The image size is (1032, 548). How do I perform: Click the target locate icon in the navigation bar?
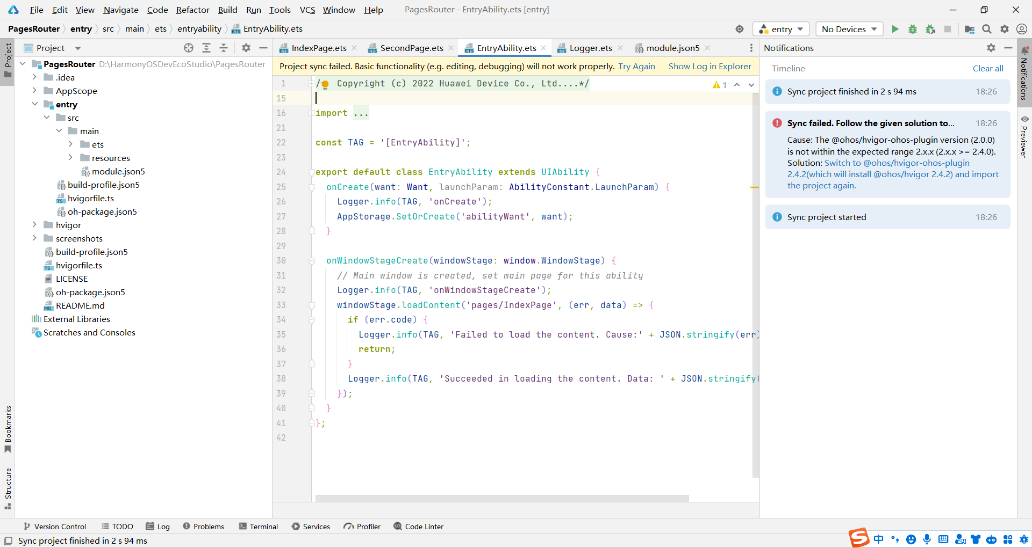[x=740, y=29]
